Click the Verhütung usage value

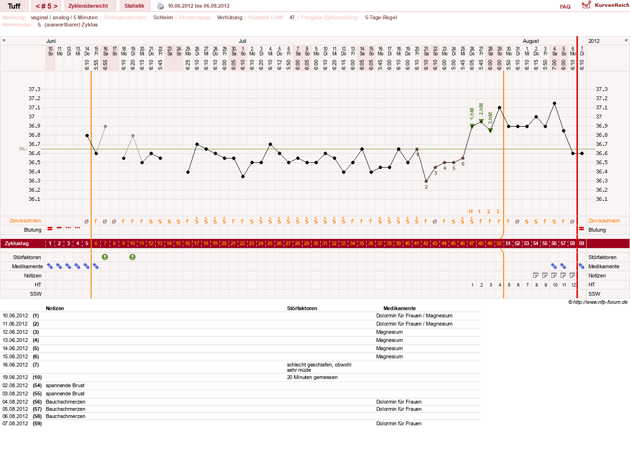[x=230, y=17]
